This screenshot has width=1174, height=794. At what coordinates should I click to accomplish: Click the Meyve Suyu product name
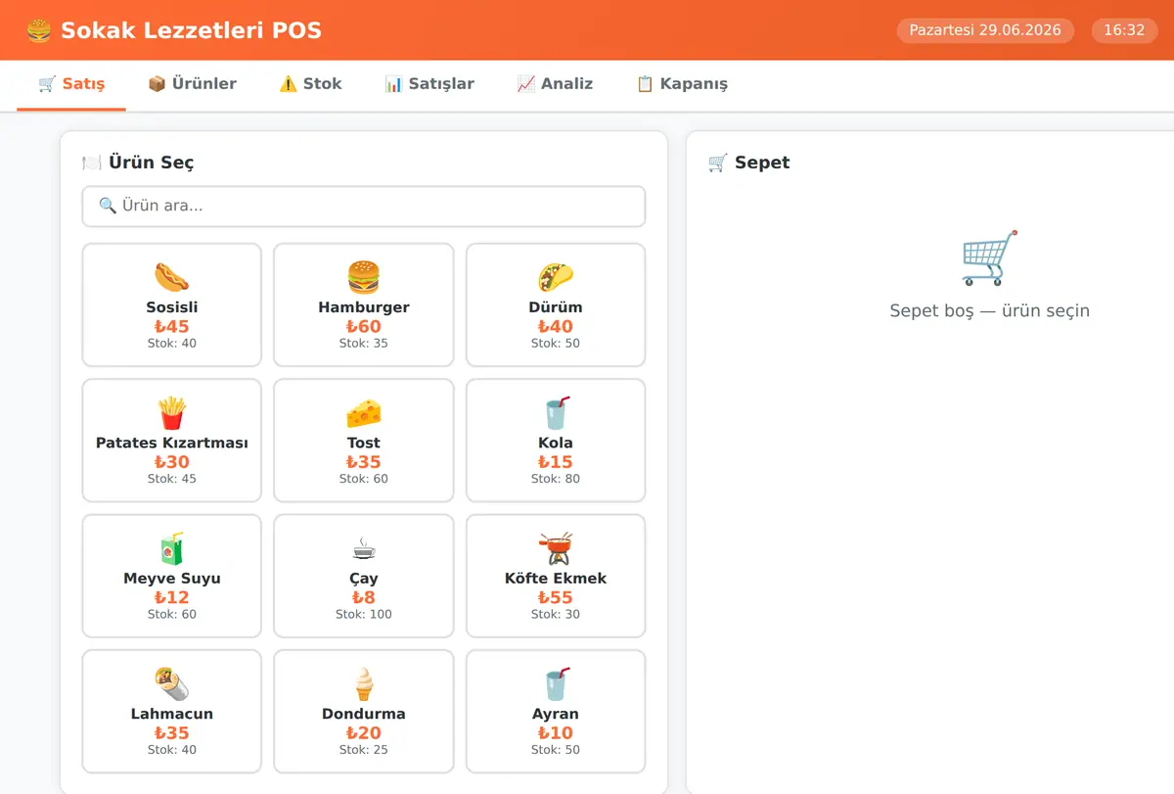pos(171,579)
